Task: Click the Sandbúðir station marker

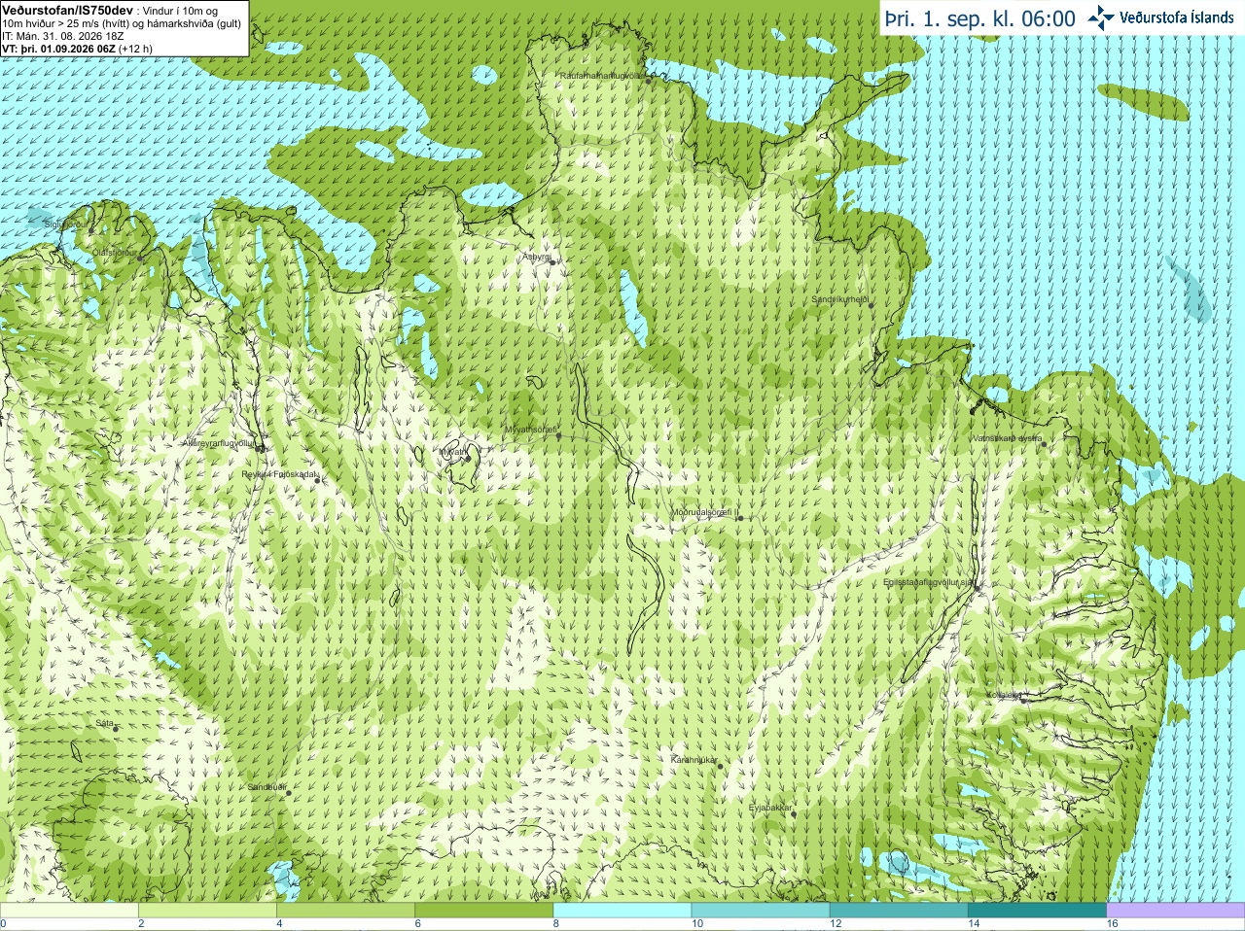Action: 288,793
